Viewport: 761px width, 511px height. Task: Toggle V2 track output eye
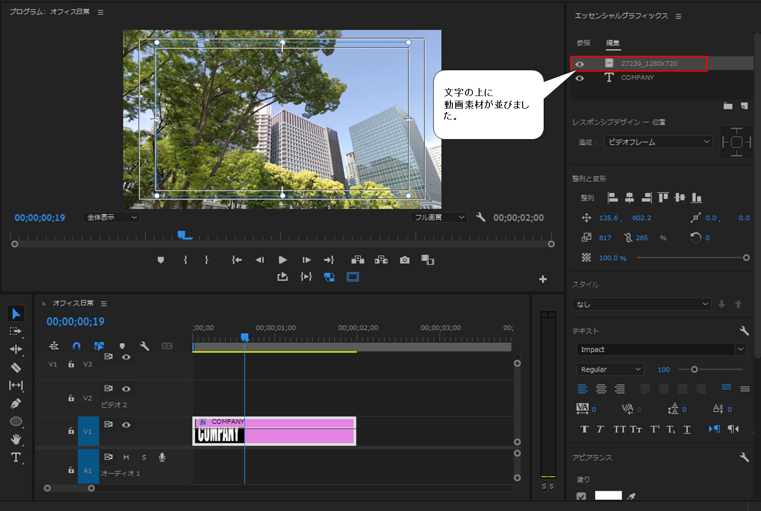[x=126, y=389]
